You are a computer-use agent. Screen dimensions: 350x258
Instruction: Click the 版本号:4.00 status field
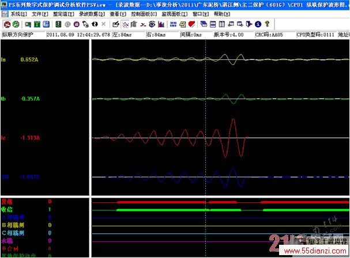tap(234, 34)
